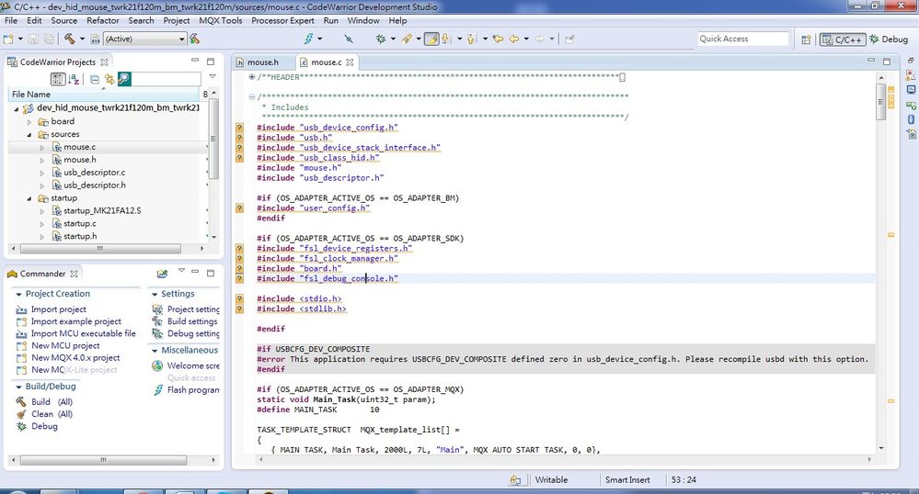Click Link with Editor icon in Projects
Image resolution: width=919 pixels, height=494 pixels.
(109, 80)
